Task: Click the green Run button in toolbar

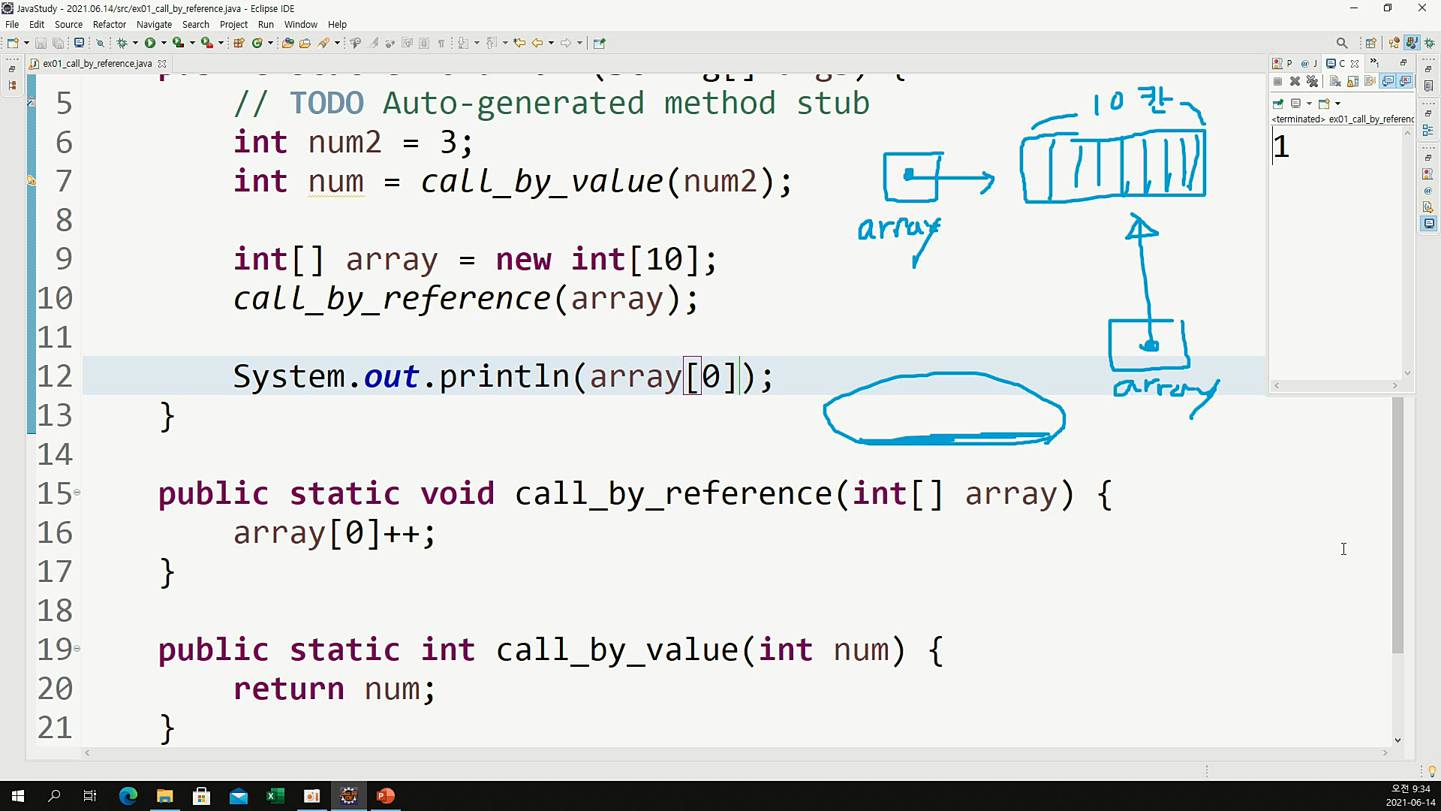Action: (150, 43)
